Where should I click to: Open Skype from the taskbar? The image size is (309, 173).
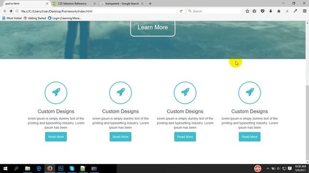72,169
